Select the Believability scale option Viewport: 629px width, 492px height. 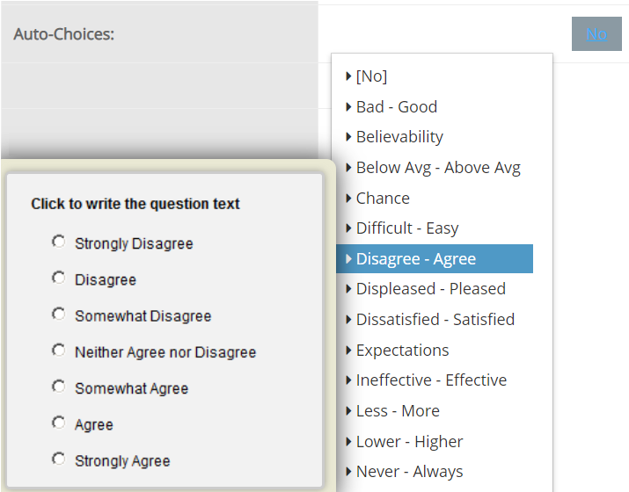(x=399, y=137)
